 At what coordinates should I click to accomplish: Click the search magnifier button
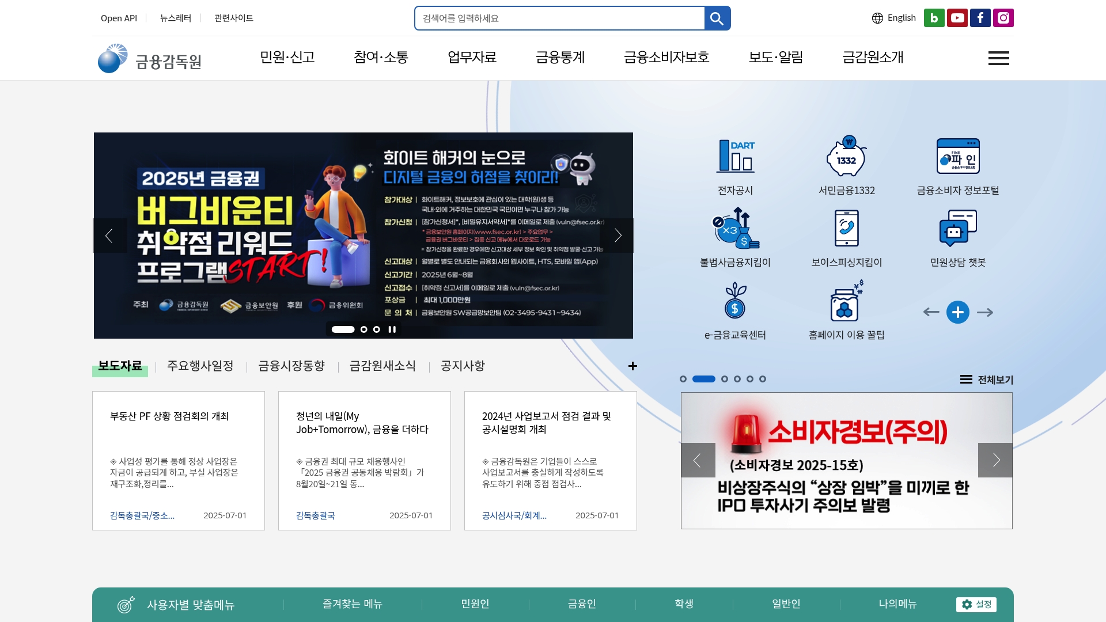717,18
